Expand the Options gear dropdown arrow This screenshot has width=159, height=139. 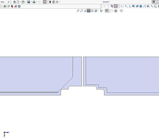pos(60,2)
